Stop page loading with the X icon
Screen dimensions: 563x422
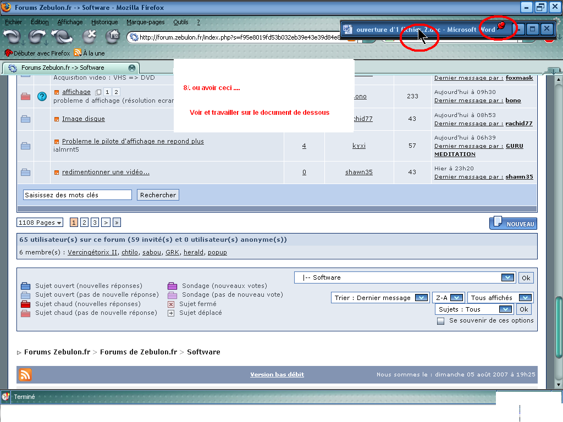(x=90, y=37)
